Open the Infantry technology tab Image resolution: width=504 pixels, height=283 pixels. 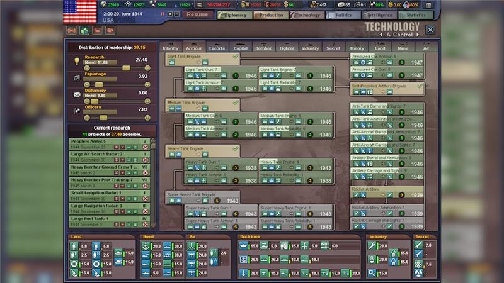click(x=171, y=46)
